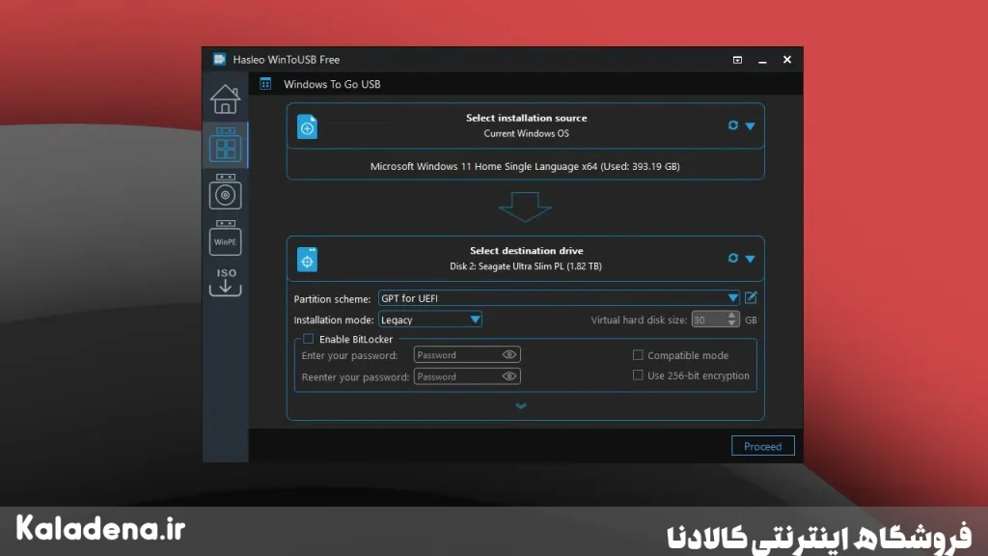Edit the partition layout with pencil icon
Viewport: 988px width, 556px height.
pyautogui.click(x=751, y=297)
